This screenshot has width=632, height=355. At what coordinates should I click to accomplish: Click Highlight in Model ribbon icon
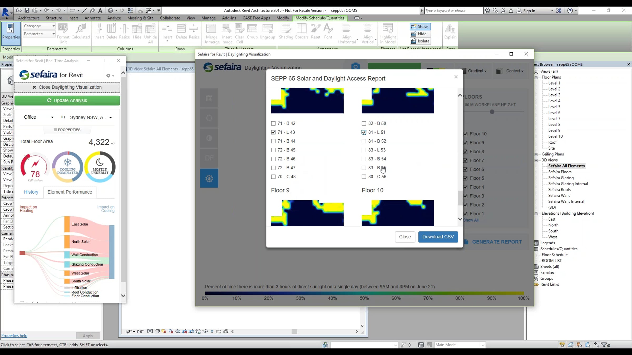click(x=388, y=34)
